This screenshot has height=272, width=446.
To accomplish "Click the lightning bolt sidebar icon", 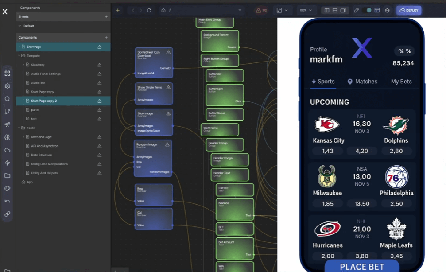I will 7,163.
